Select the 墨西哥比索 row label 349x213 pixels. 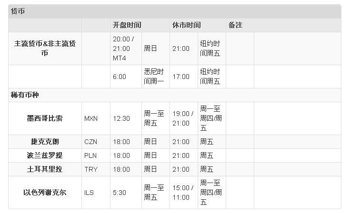coord(45,118)
